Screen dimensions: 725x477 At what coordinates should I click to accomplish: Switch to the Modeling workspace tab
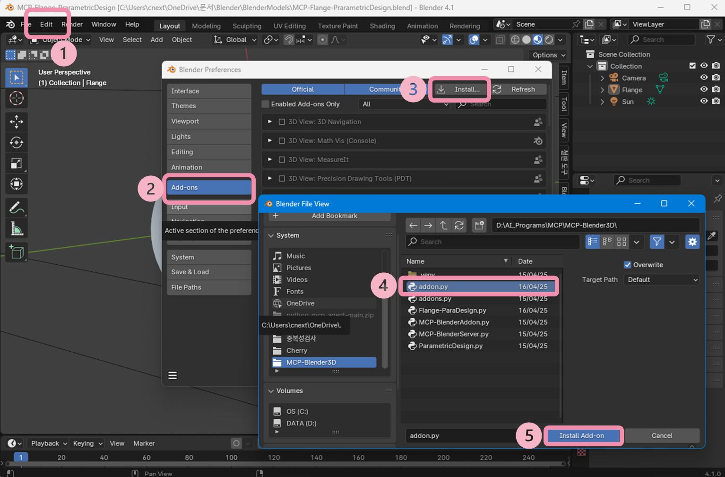[206, 26]
